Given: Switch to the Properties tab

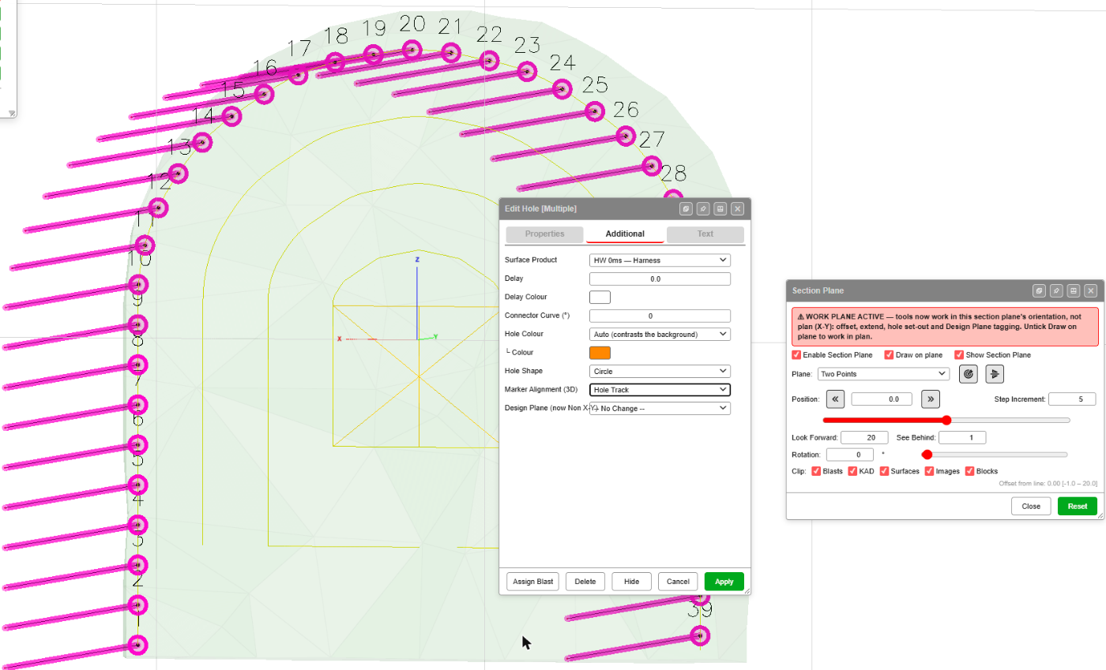Looking at the screenshot, I should click(x=544, y=234).
